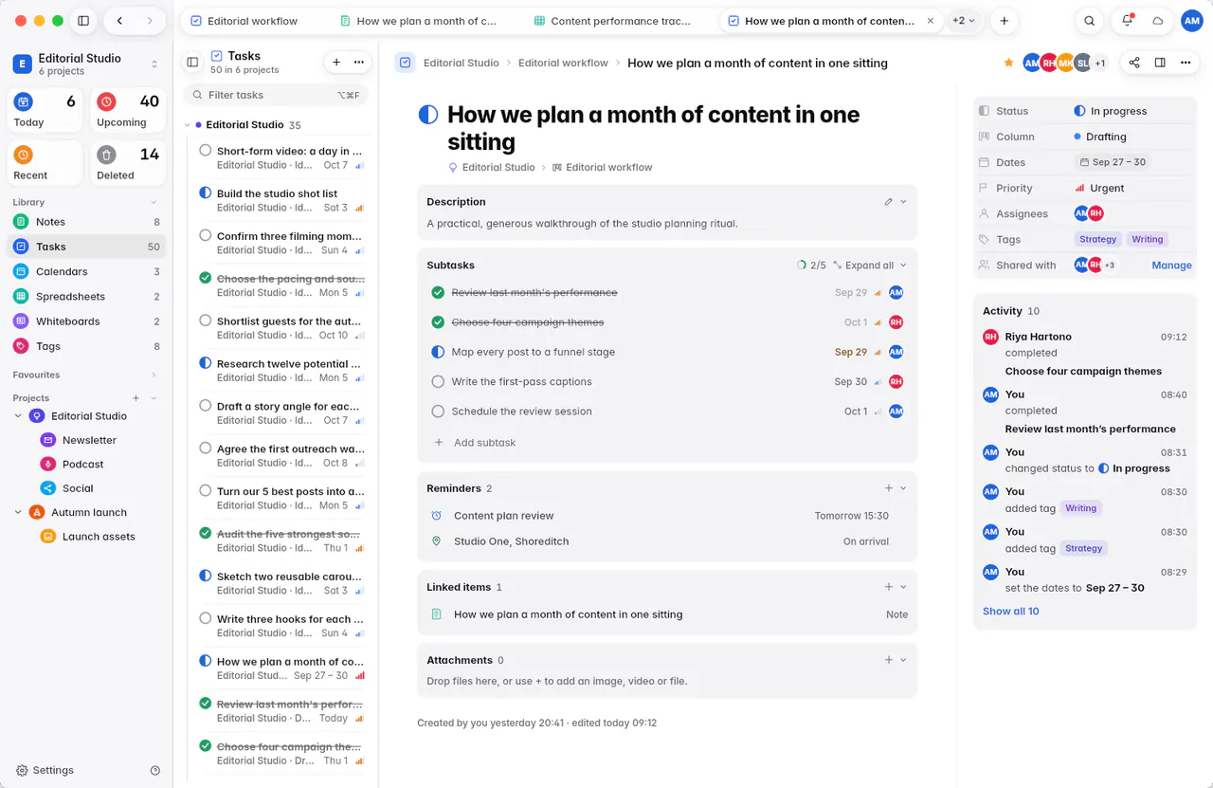Screen dimensions: 1213x788
Task: Edit the description with pencil icon
Action: [888, 202]
